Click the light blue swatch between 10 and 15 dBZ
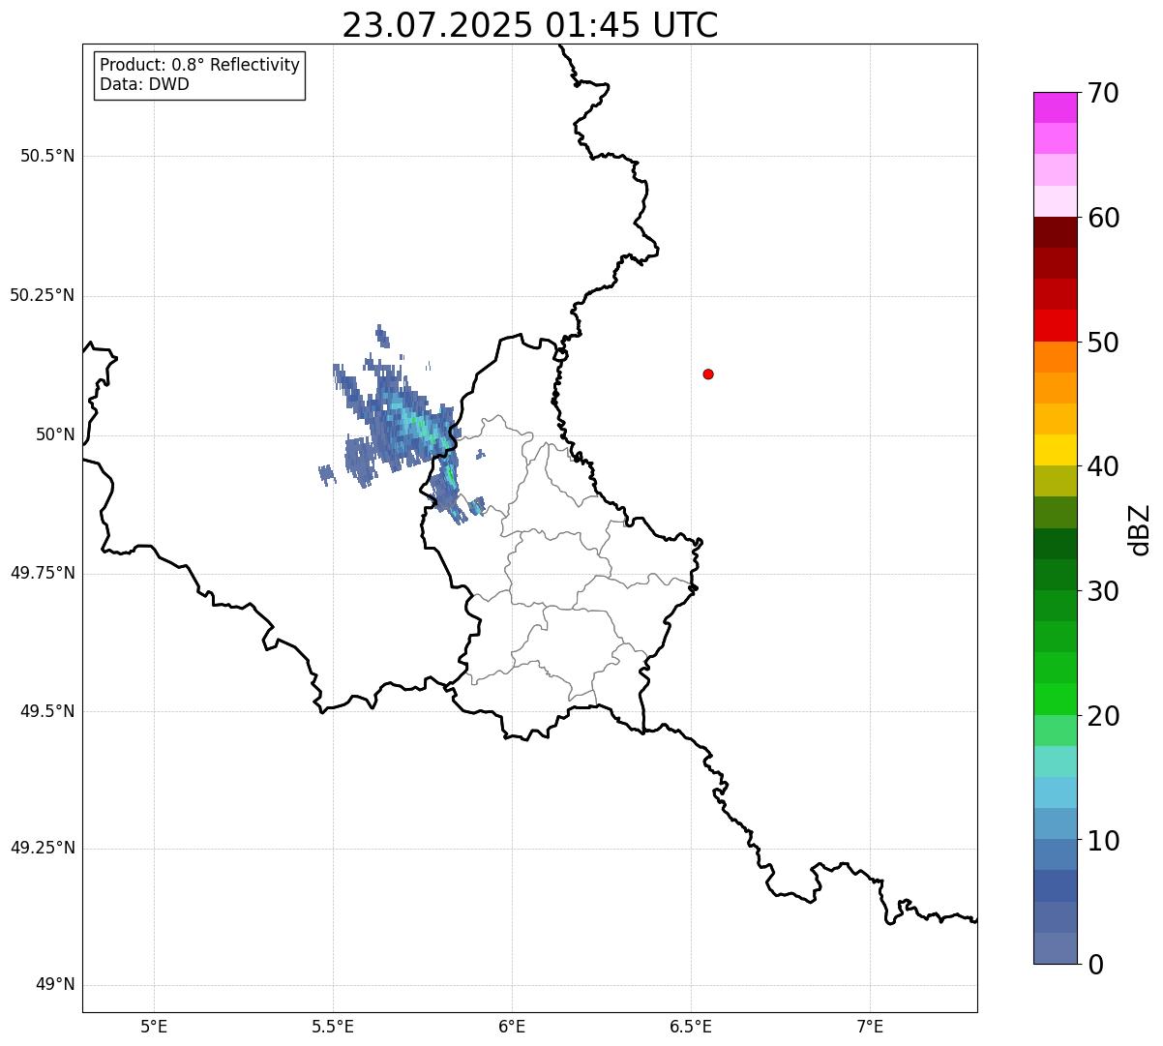Image resolution: width=1163 pixels, height=1046 pixels. 1056,792
